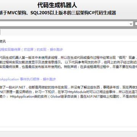
Task: Click the subtitle mentioning MVC架构、SQL2005
Action: coord(58,13)
